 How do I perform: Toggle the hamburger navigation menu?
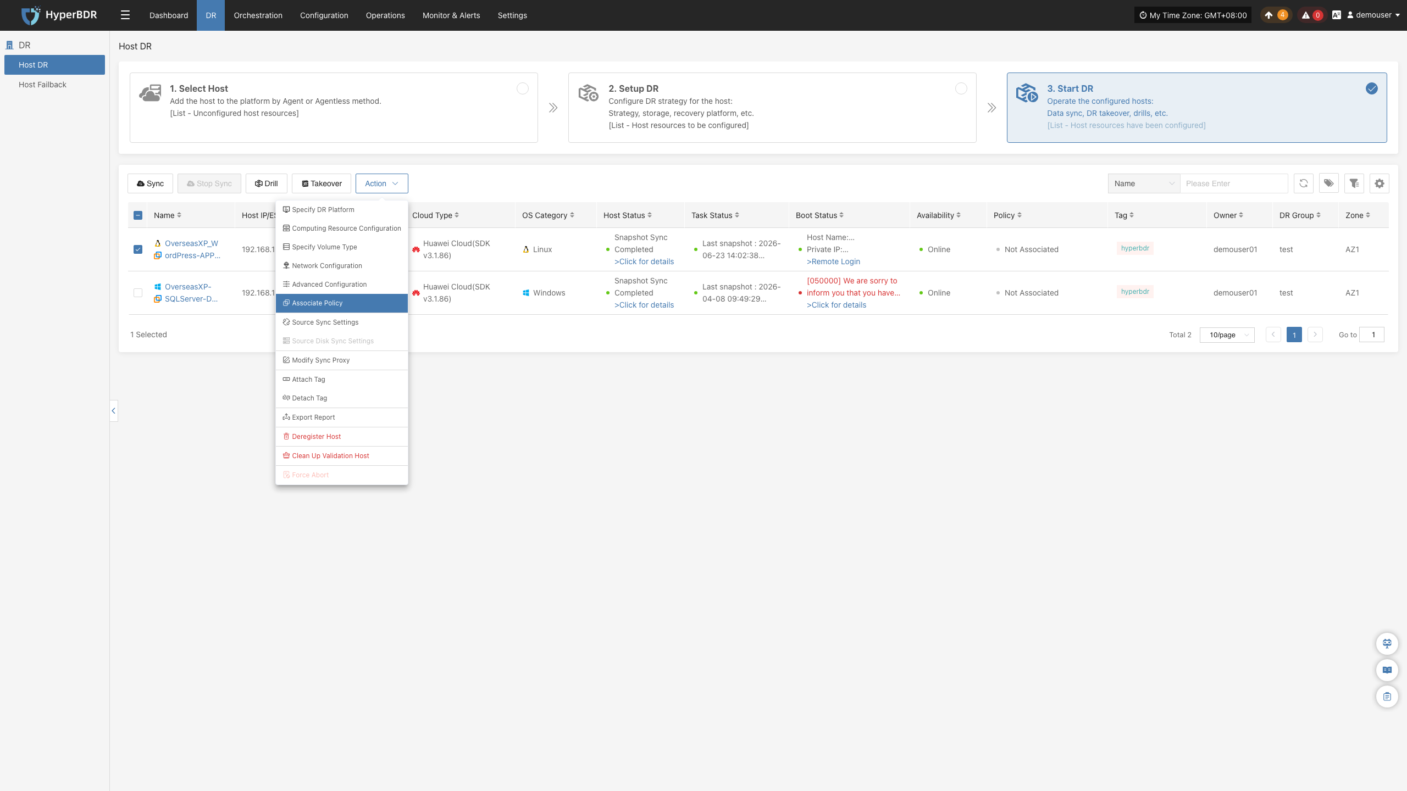125,15
